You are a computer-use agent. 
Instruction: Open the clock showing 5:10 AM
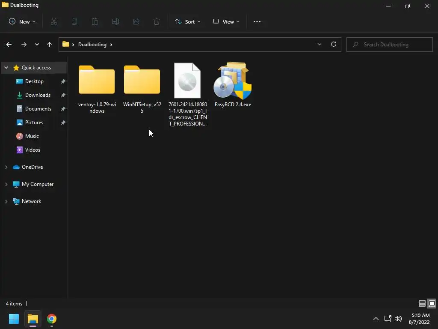(x=419, y=319)
